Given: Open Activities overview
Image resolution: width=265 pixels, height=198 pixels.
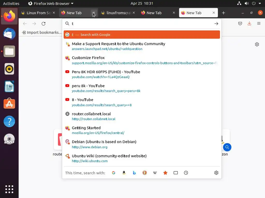Looking at the screenshot, I should 11,3.
